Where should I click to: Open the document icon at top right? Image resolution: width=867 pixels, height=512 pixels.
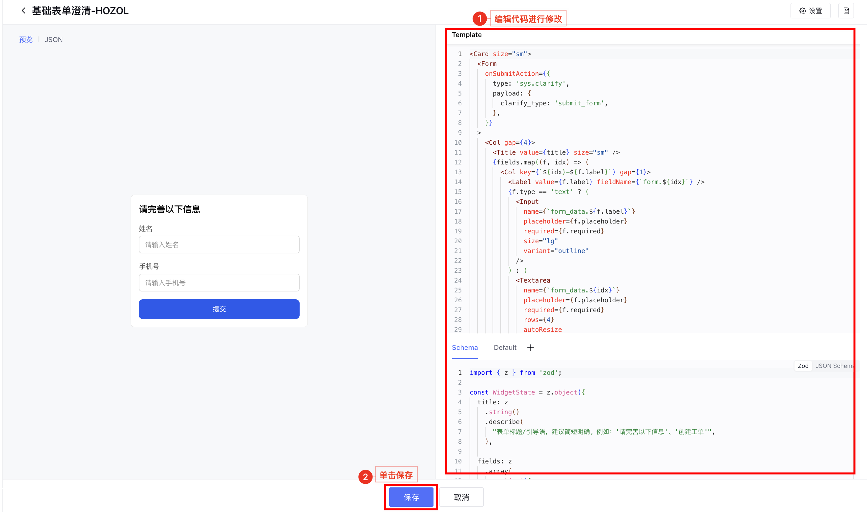[846, 11]
